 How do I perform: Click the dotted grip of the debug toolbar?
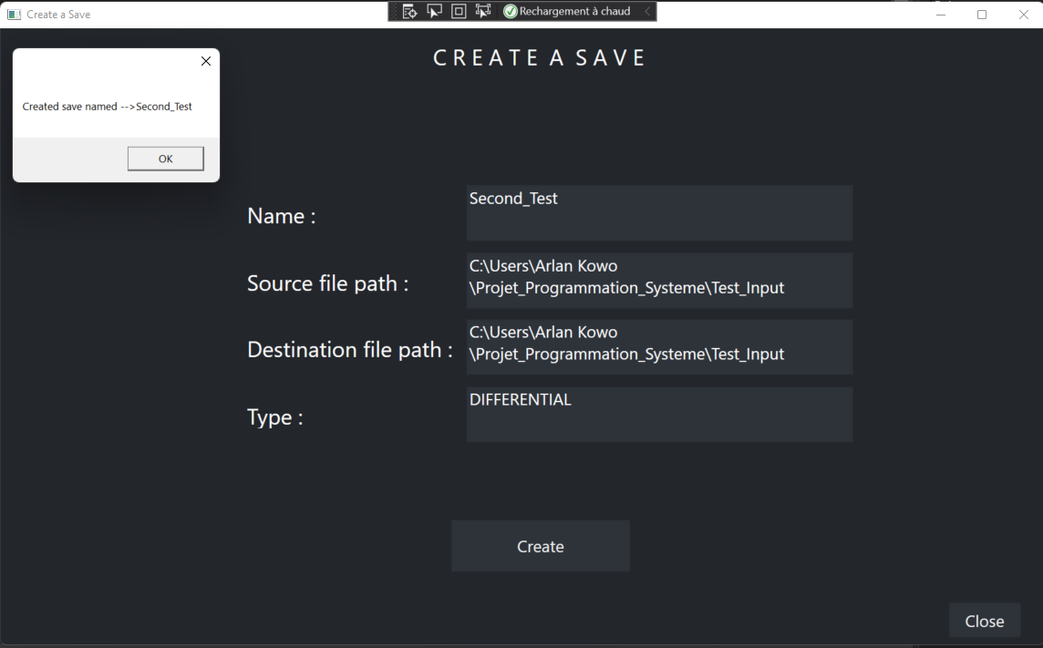click(394, 11)
